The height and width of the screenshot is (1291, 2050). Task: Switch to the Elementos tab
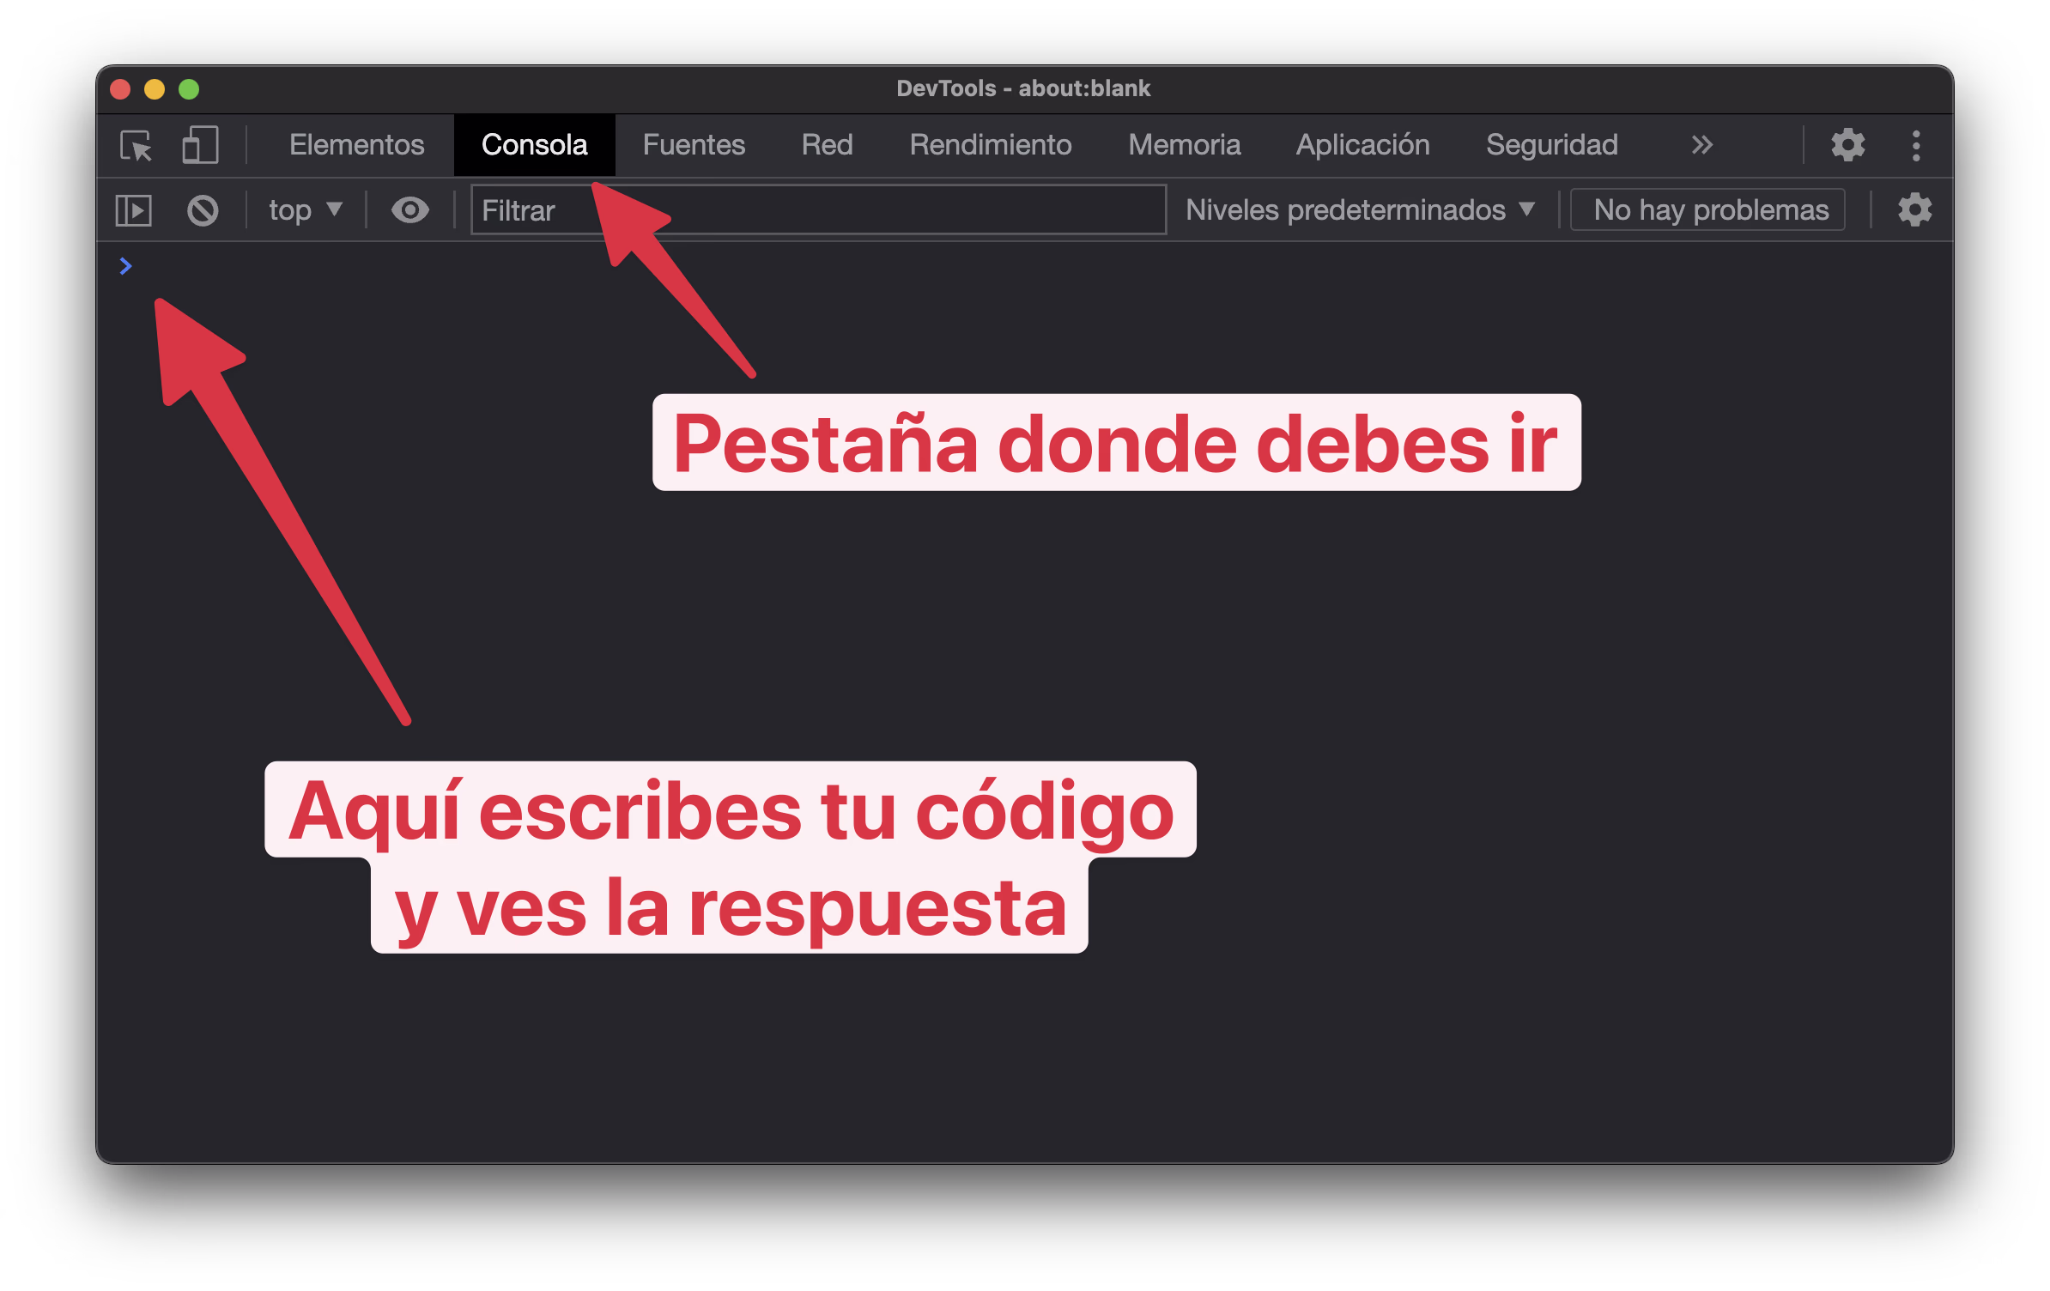(356, 145)
